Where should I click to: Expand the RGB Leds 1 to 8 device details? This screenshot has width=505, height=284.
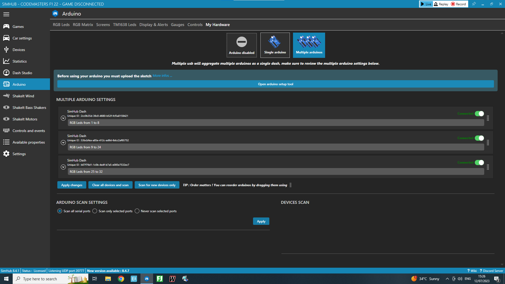63,118
